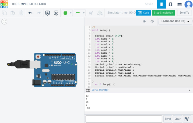Clear the serial monitor output

point(177,119)
